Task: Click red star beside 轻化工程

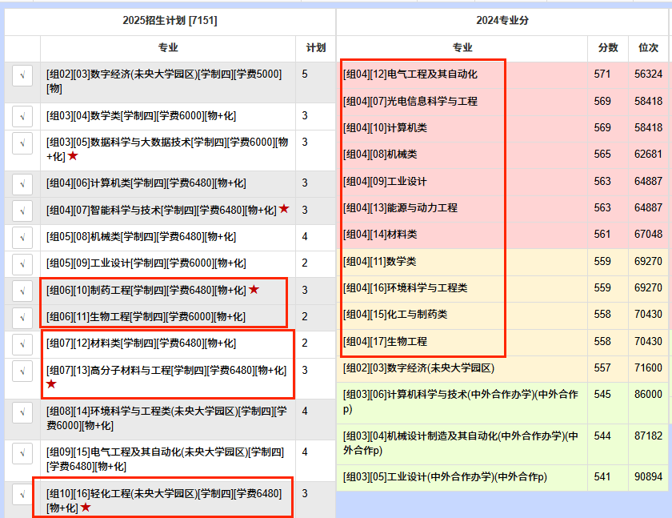Action: (x=86, y=508)
